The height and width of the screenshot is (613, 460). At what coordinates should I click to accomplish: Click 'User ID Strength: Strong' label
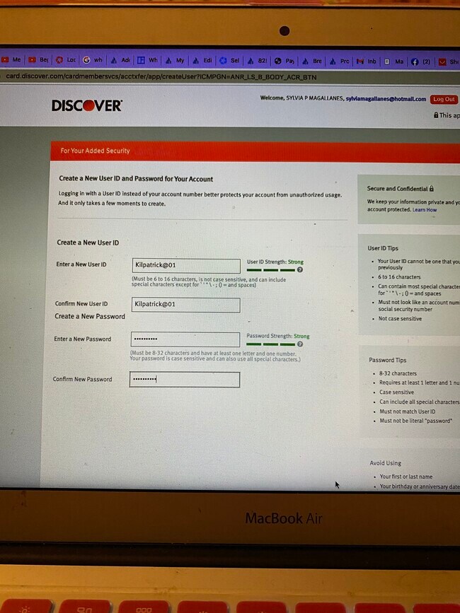point(275,262)
